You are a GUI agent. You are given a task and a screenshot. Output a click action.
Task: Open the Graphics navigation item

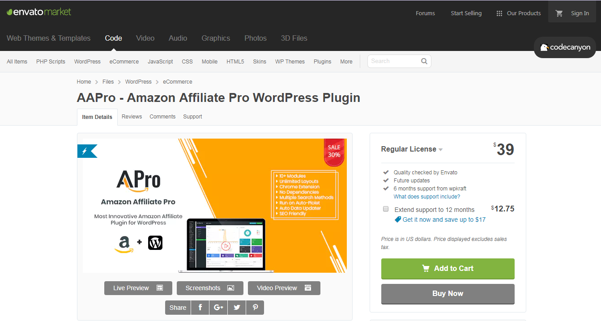point(216,38)
